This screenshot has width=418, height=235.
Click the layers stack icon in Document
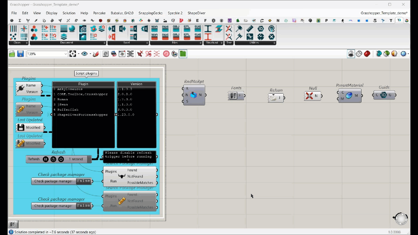[64, 37]
